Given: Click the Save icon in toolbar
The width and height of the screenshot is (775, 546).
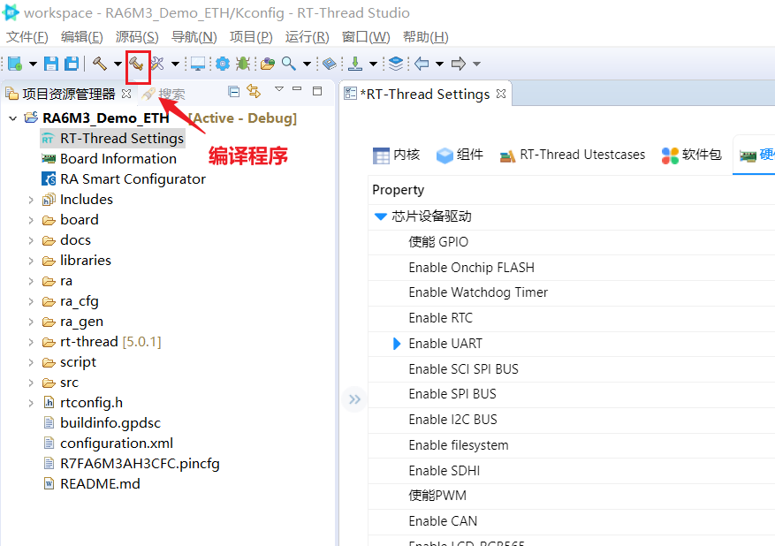Looking at the screenshot, I should tap(51, 64).
